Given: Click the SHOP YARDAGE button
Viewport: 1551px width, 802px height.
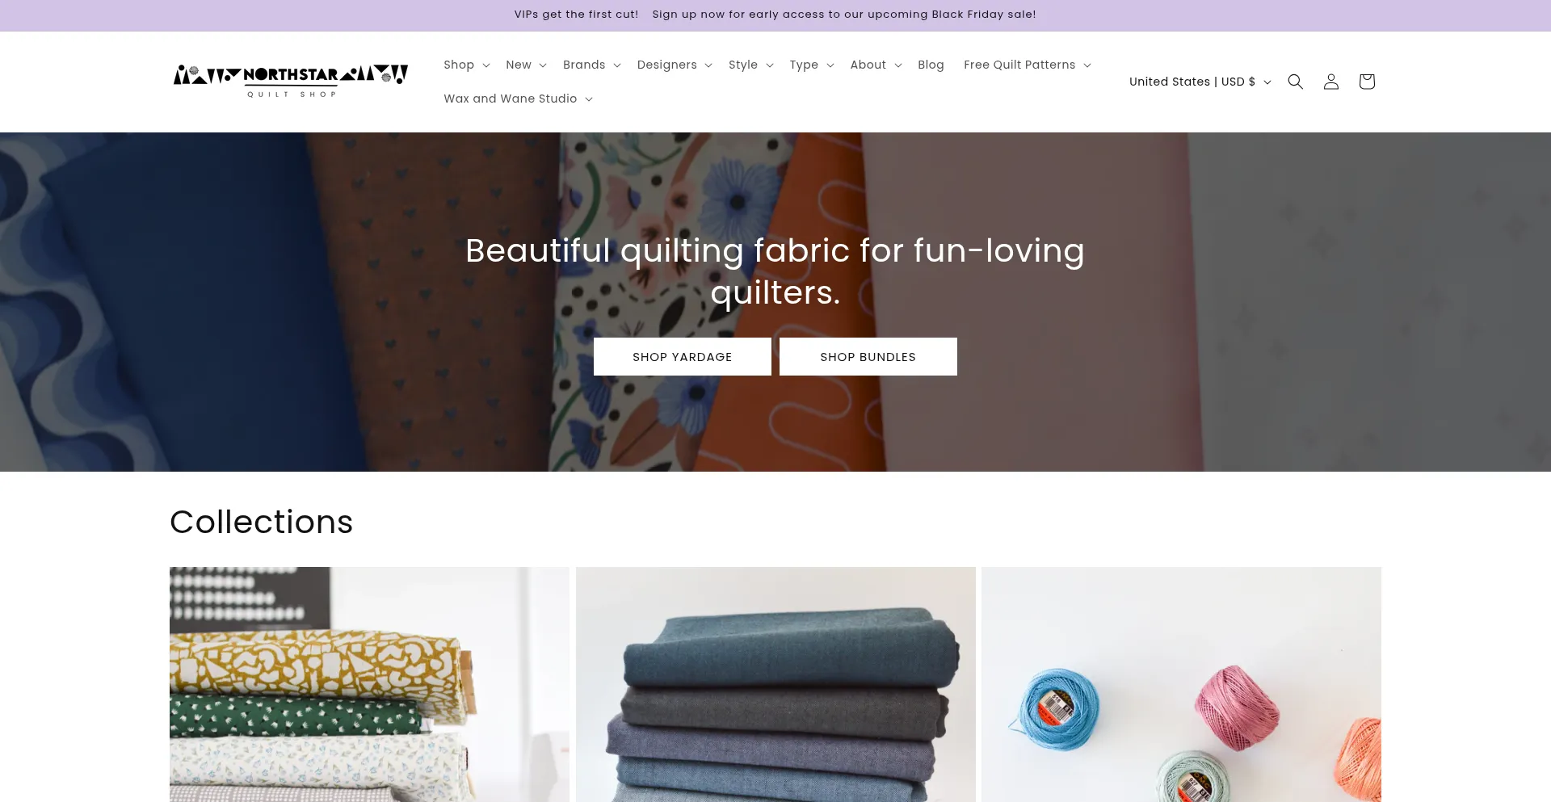Looking at the screenshot, I should click(683, 357).
